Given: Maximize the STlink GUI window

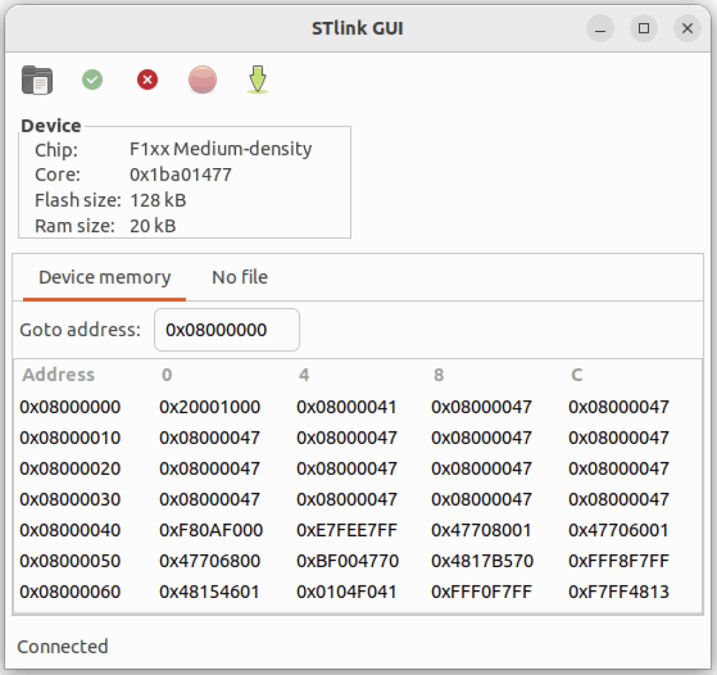Looking at the screenshot, I should click(x=643, y=29).
